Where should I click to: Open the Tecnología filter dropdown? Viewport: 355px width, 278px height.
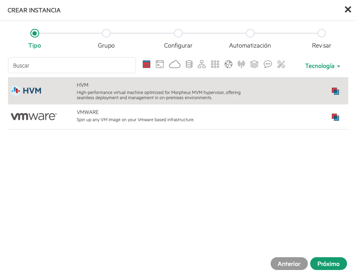322,66
